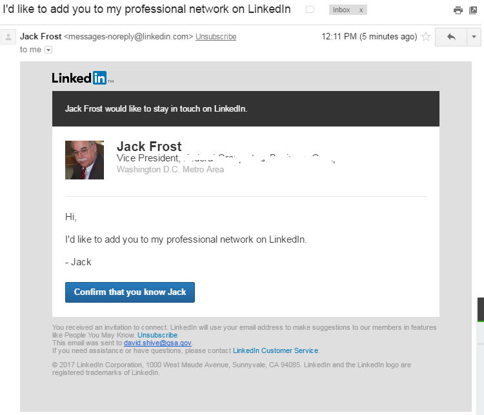The height and width of the screenshot is (415, 484).
Task: Open LinkedIn Customer Service link
Action: 276,350
